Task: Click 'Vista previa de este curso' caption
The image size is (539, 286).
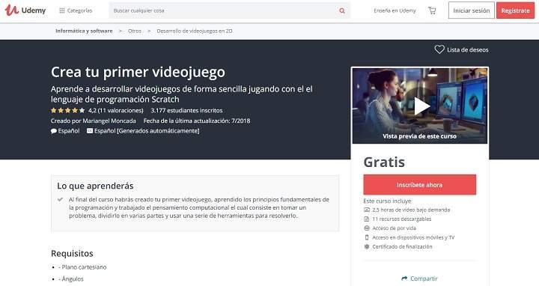Action: pyautogui.click(x=420, y=136)
